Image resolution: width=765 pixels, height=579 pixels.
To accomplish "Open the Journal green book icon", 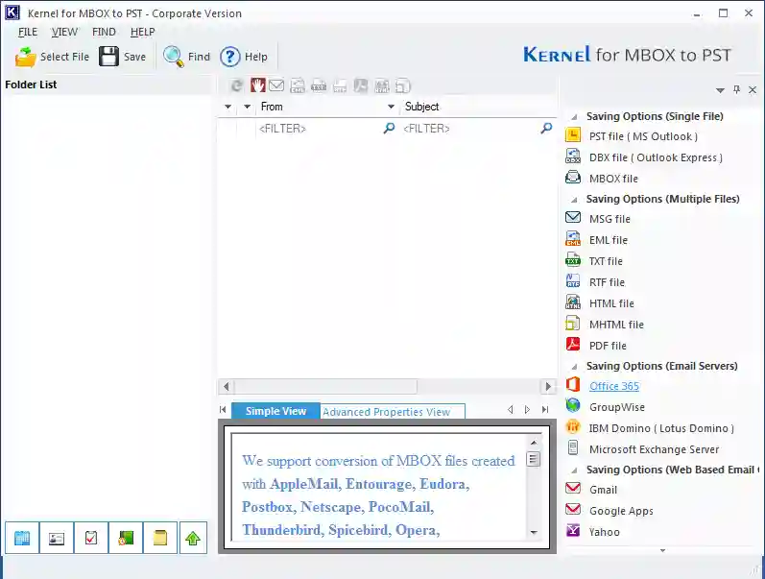I will pyautogui.click(x=126, y=538).
